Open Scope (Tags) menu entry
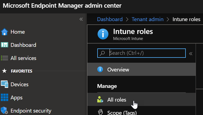203x115 pixels. (x=122, y=112)
